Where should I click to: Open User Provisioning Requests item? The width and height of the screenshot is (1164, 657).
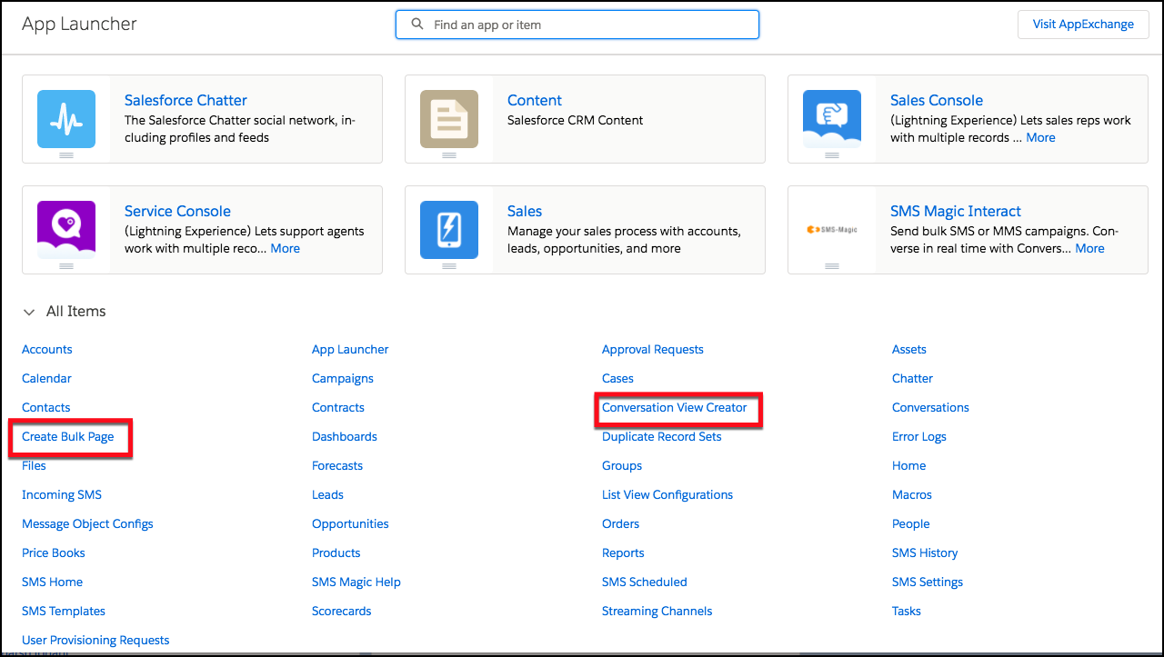95,641
